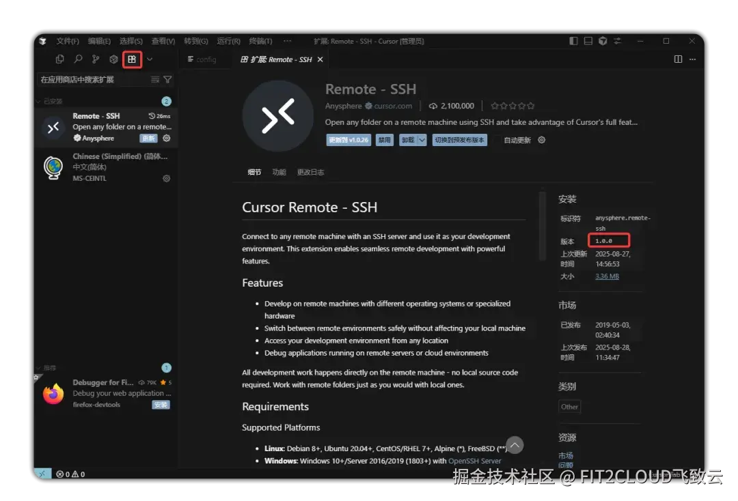738x501 pixels.
Task: Switch to the 更改日志 changelog tab
Action: click(x=311, y=172)
